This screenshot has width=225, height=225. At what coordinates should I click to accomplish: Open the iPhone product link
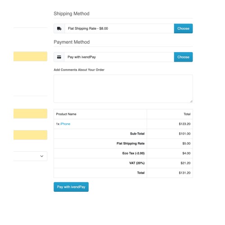(65, 124)
